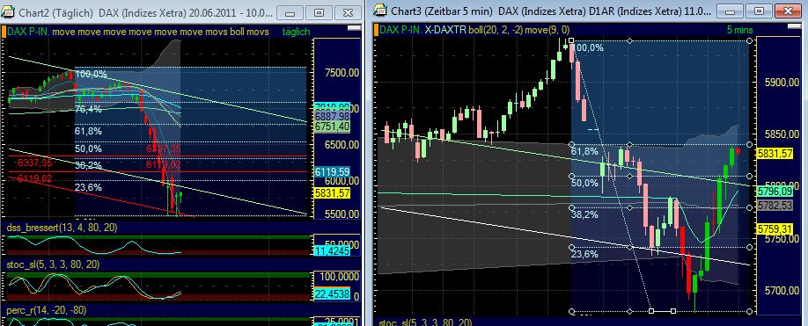Click the diamond handle on Chart3's 100,0% line
This screenshot has height=326, width=808.
629,40
